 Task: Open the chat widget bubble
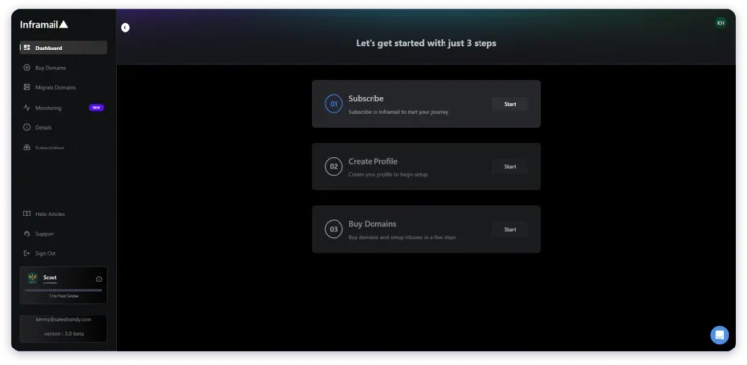click(x=719, y=335)
